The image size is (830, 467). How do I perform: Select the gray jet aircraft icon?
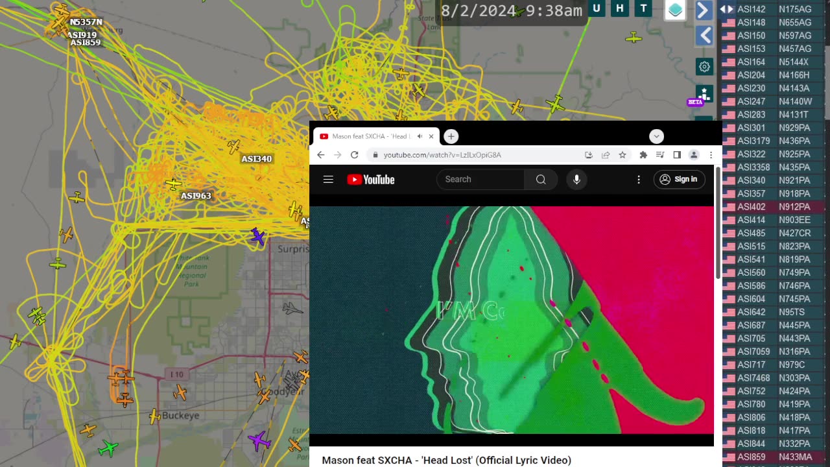pyautogui.click(x=292, y=309)
